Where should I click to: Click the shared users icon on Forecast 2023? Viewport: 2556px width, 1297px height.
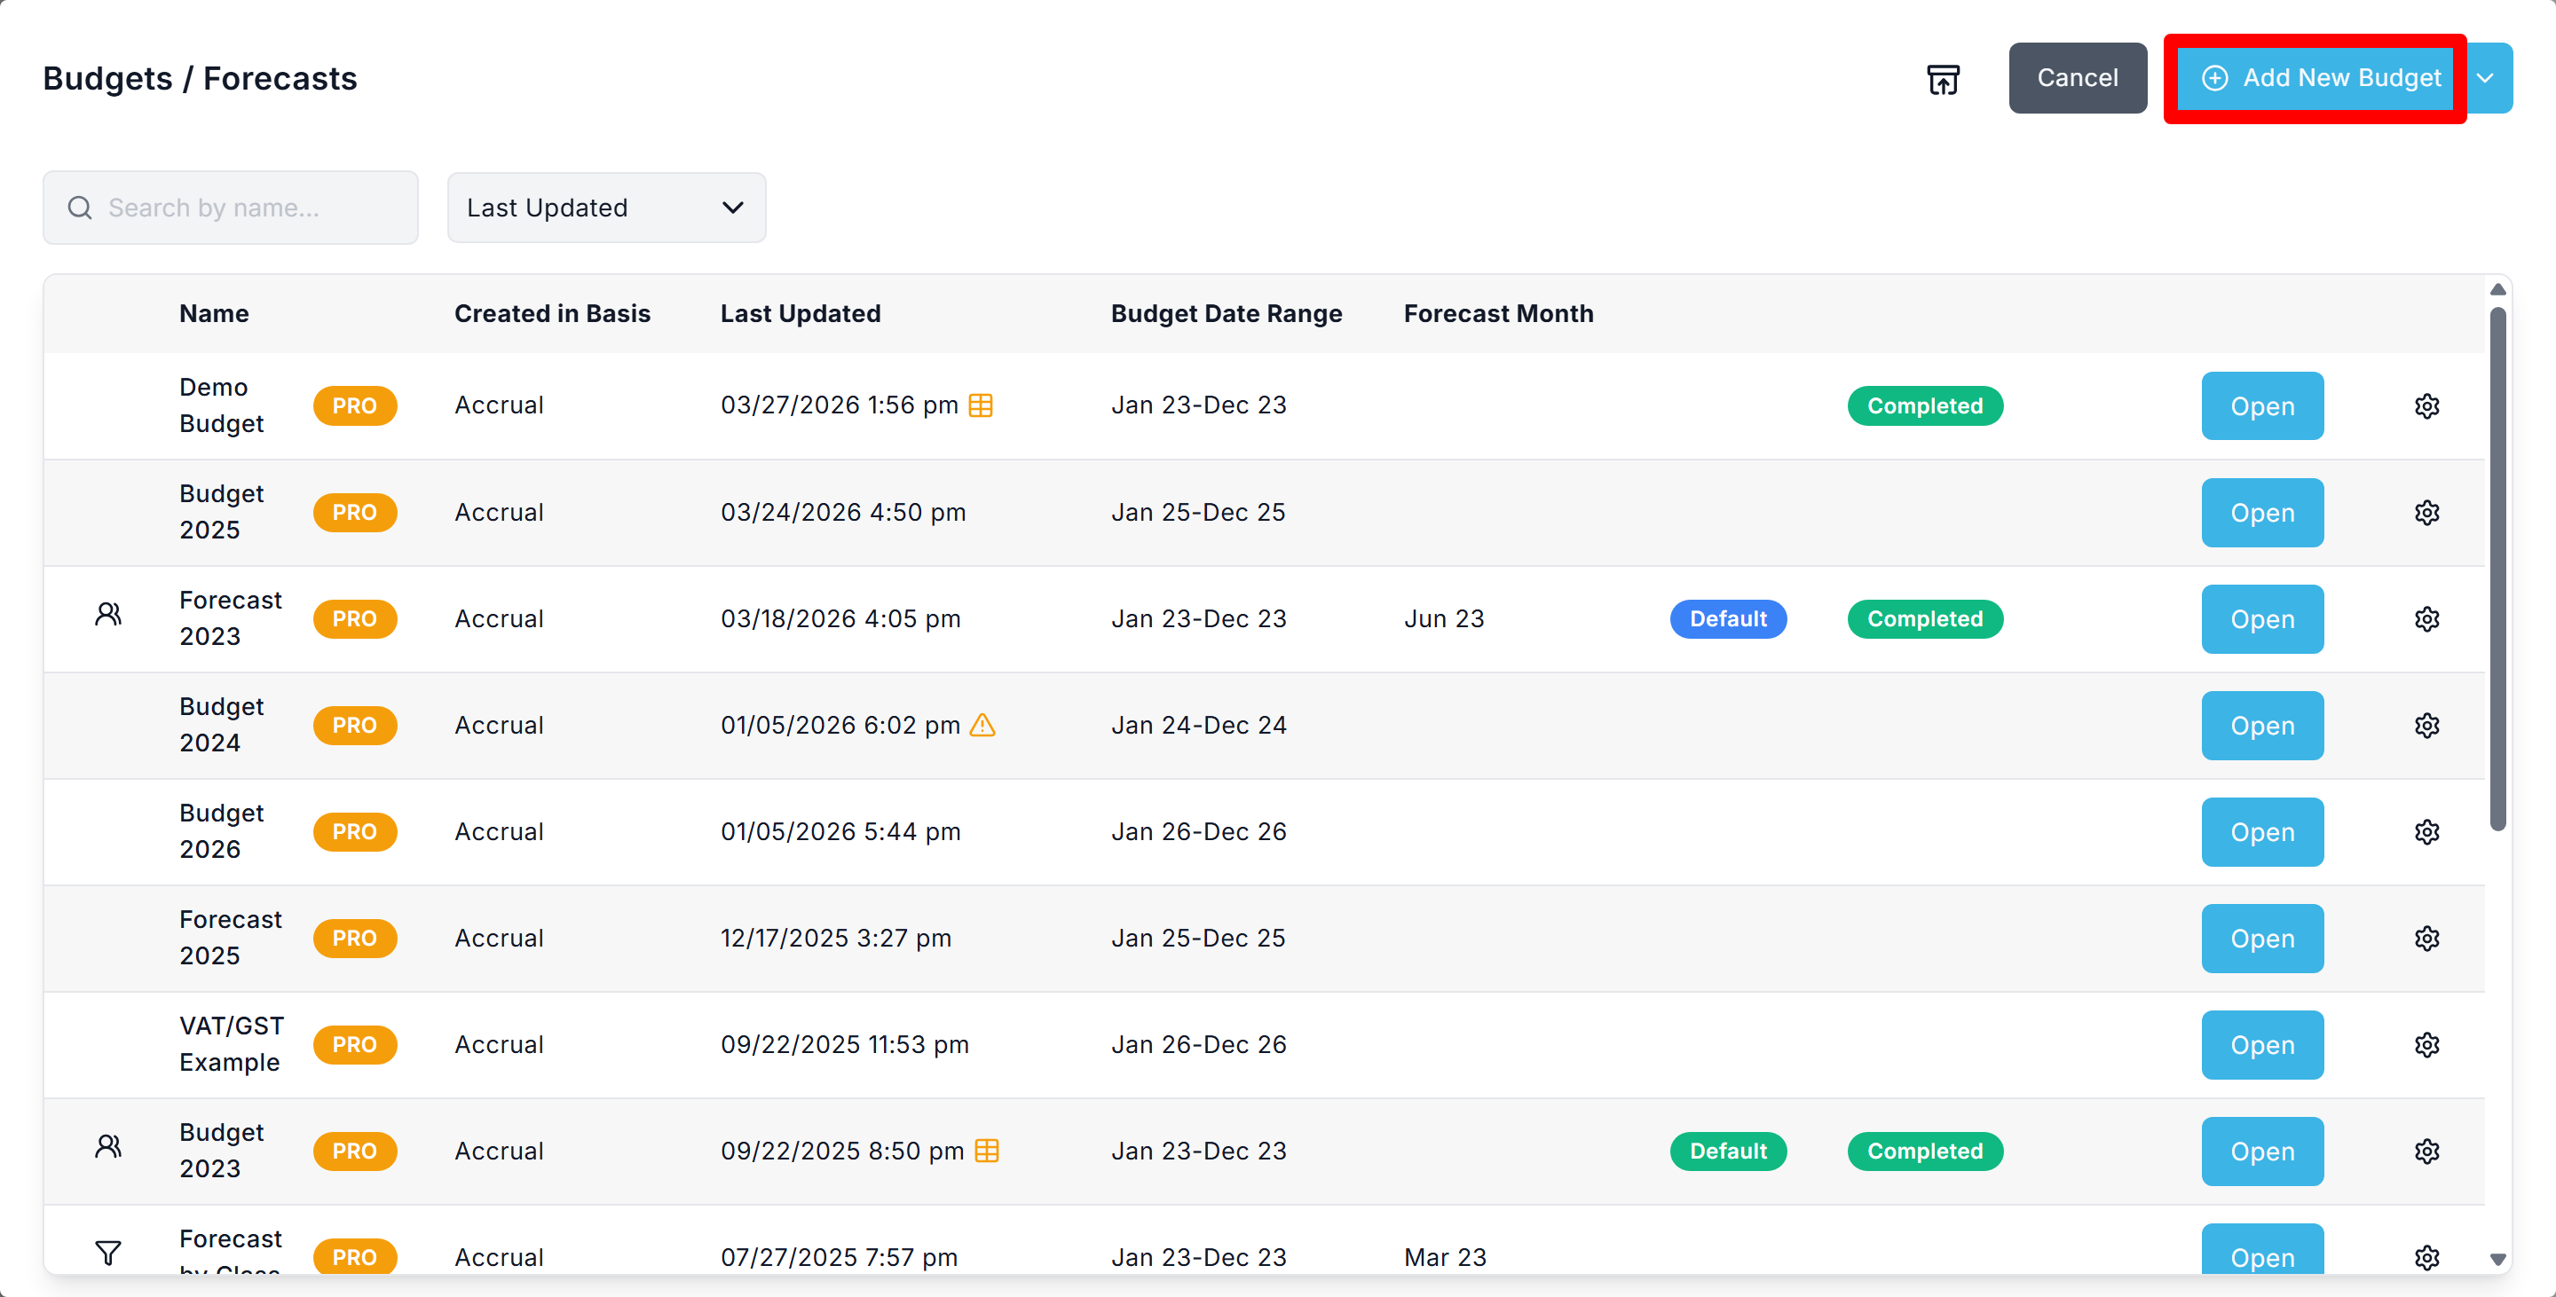(x=108, y=615)
